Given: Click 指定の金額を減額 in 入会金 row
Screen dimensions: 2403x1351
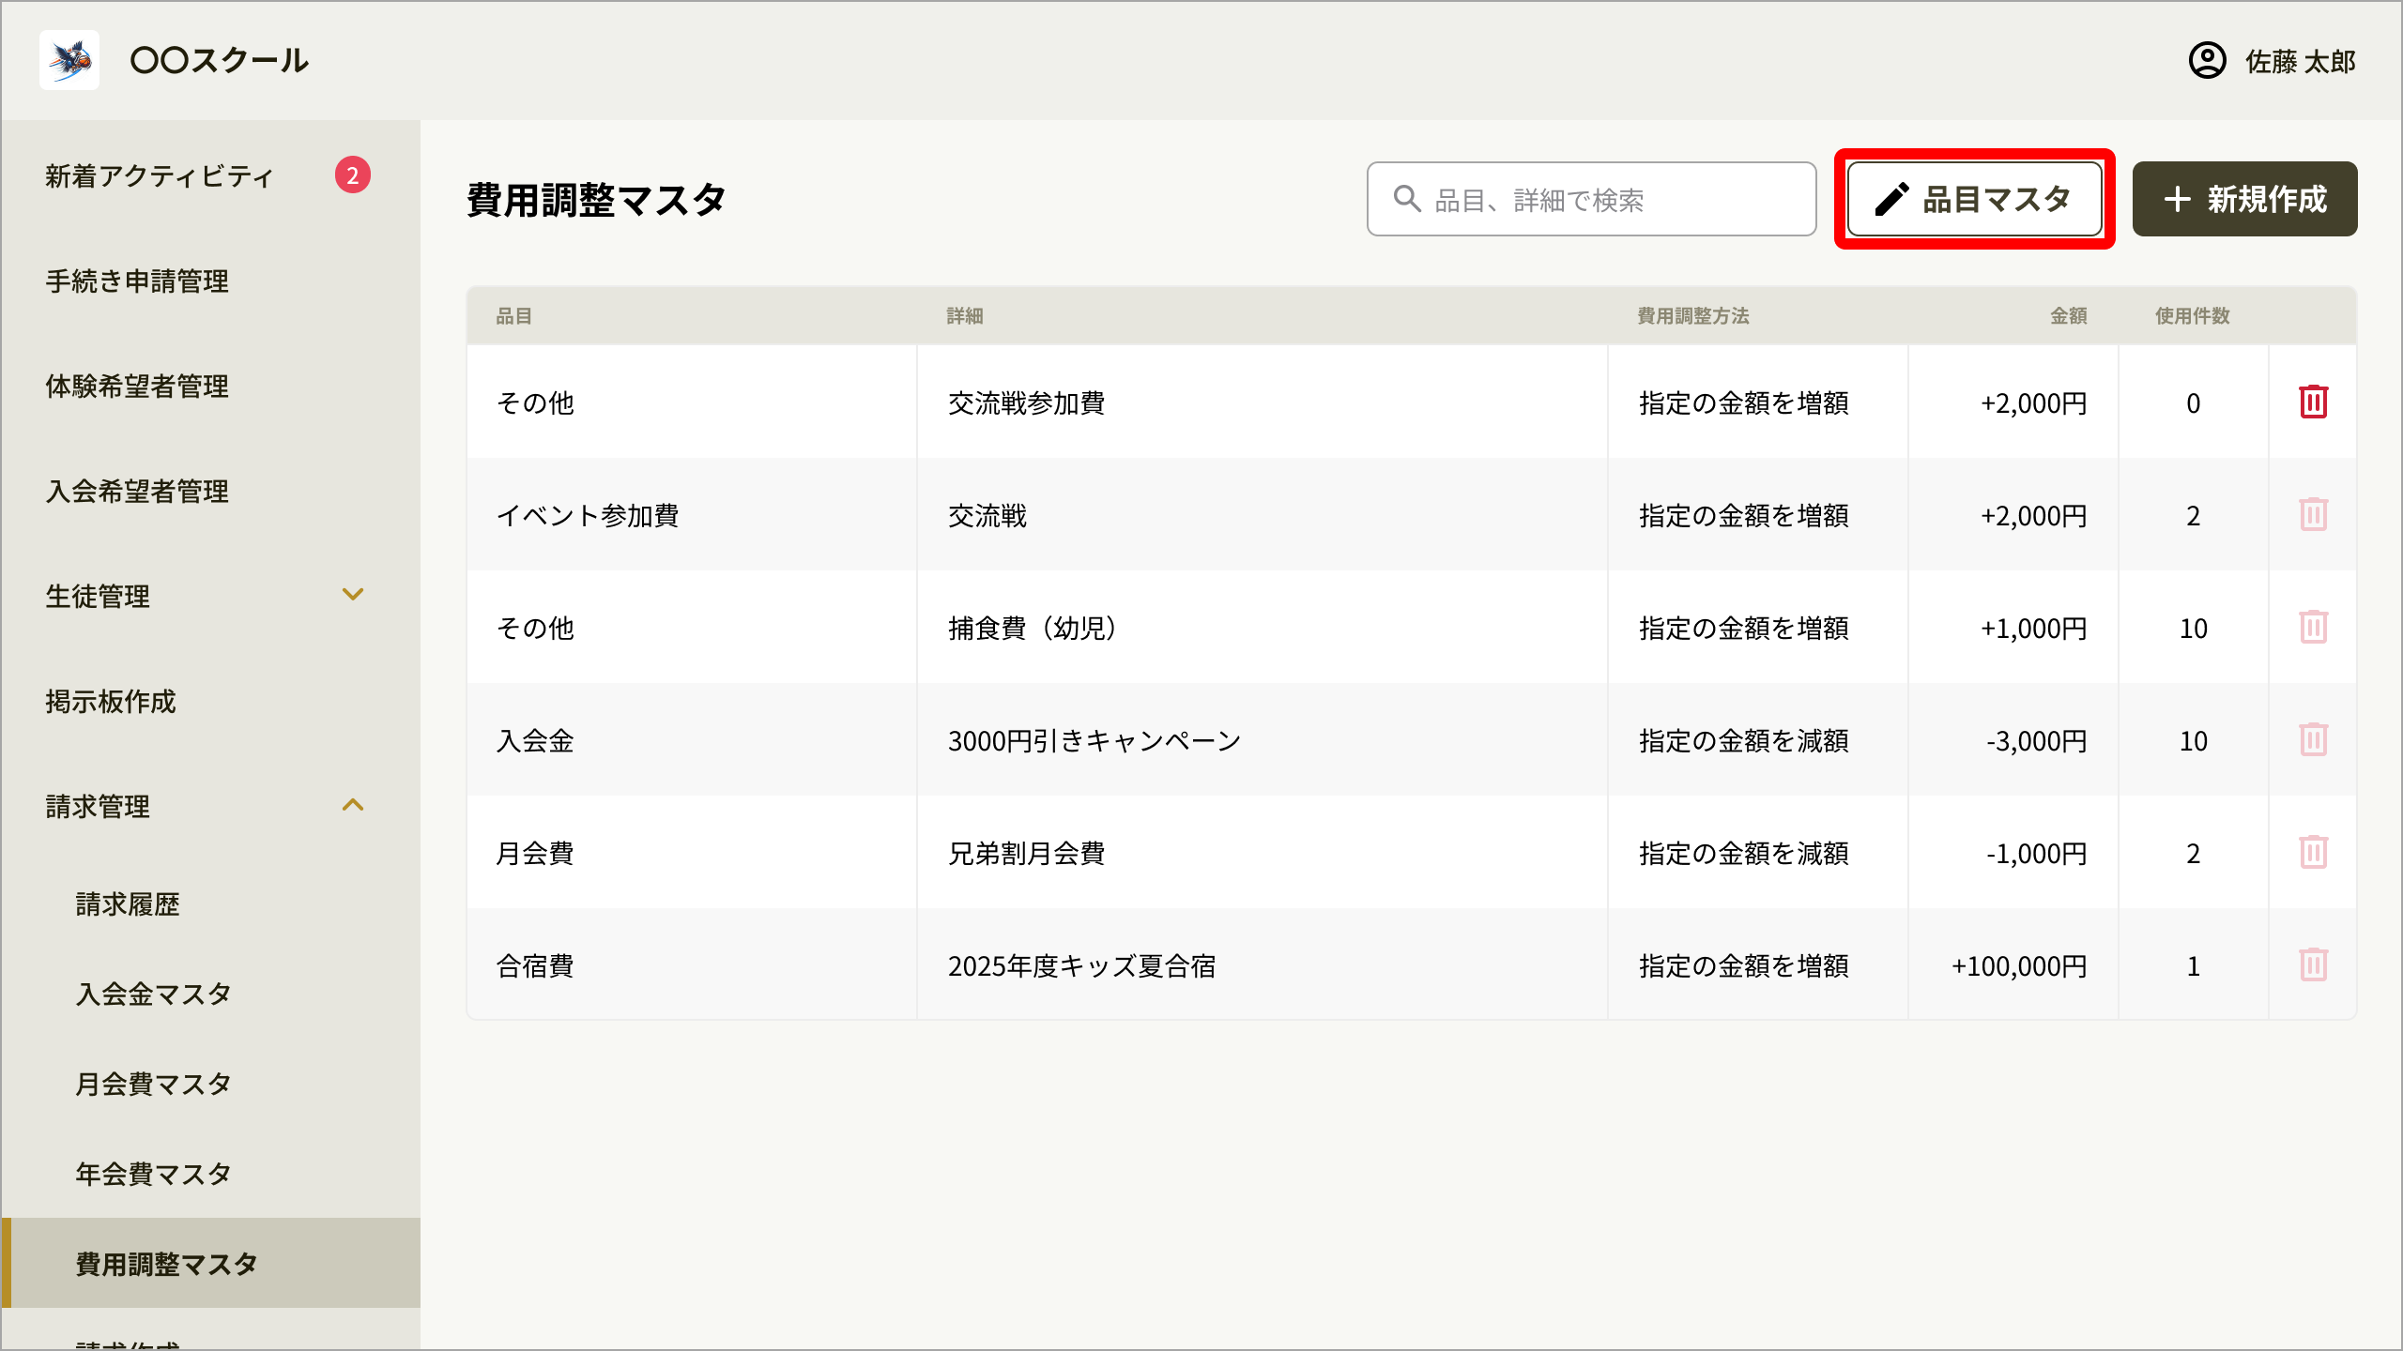Looking at the screenshot, I should click(x=1744, y=741).
